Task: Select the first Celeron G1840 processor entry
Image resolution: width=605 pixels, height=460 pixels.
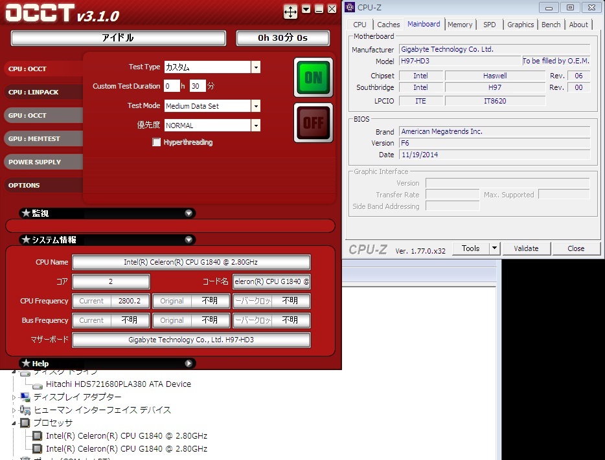Action: pyautogui.click(x=126, y=435)
